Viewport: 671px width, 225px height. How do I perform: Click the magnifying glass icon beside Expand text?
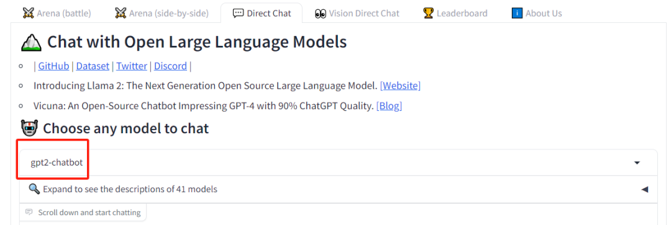click(35, 188)
